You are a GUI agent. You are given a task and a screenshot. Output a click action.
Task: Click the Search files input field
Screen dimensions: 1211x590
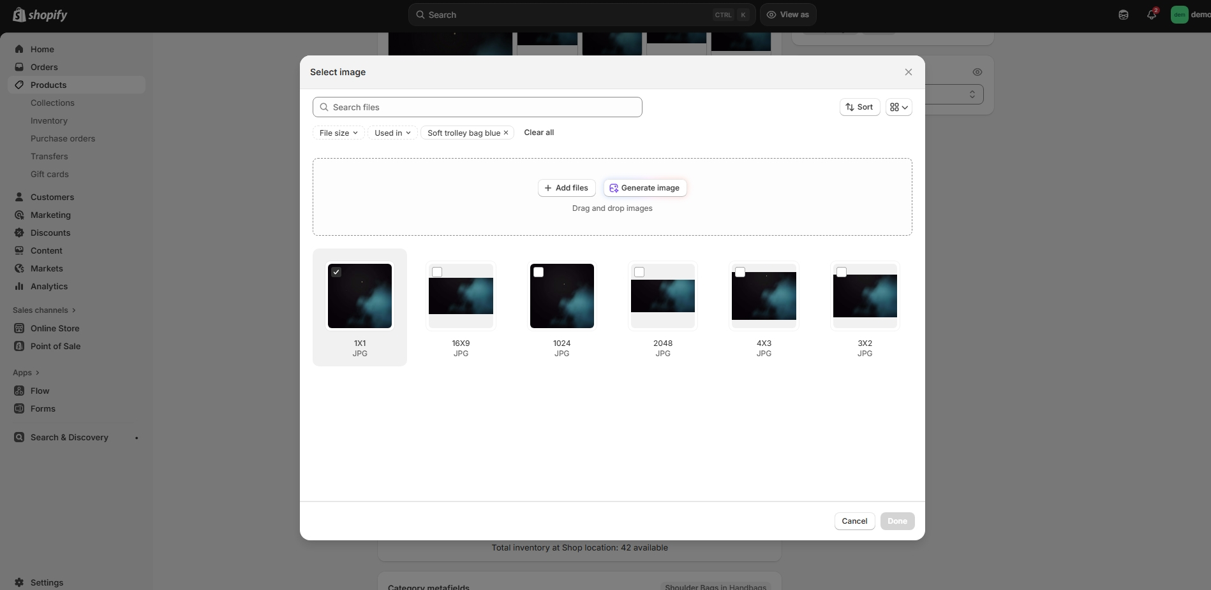tap(477, 107)
